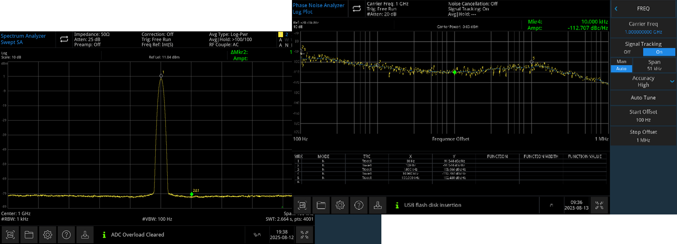Take a screenshot in the Spectrum Analyzer toolbar
The width and height of the screenshot is (677, 244).
pyautogui.click(x=10, y=235)
